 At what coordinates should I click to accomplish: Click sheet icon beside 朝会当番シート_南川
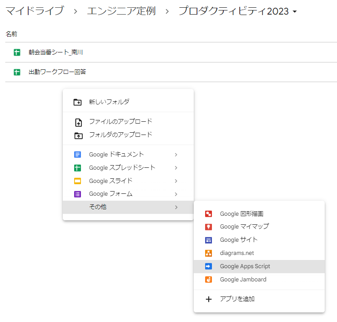click(x=17, y=52)
